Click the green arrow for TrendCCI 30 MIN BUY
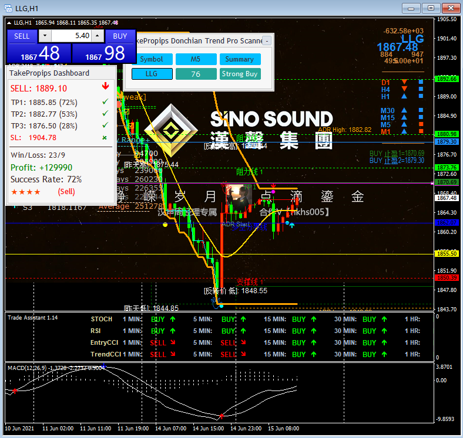 click(384, 354)
